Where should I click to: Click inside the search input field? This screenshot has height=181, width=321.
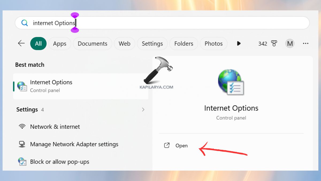(x=107, y=23)
